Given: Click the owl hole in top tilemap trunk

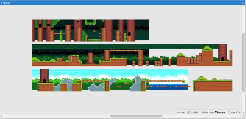Looking at the screenshot, I should click(78, 22).
